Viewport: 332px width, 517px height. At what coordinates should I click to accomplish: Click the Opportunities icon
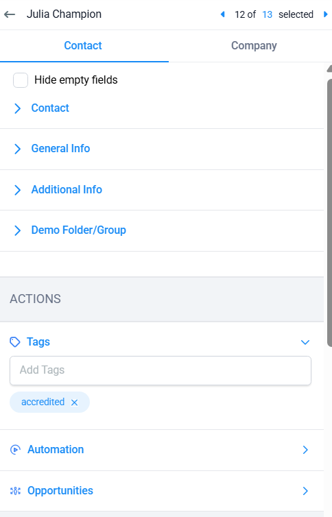tap(15, 491)
